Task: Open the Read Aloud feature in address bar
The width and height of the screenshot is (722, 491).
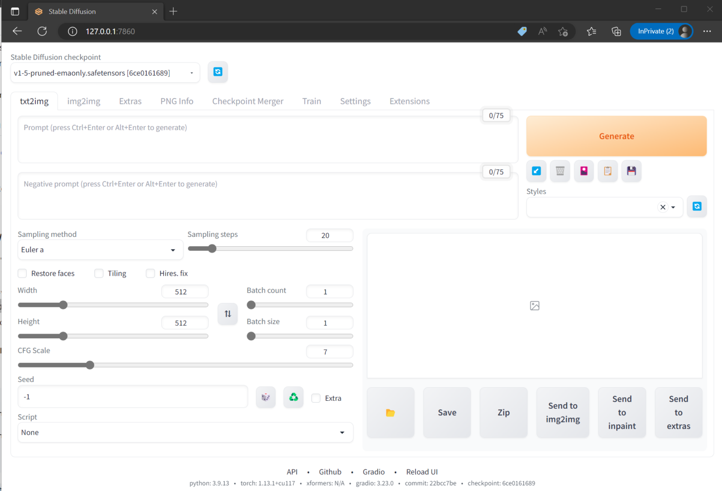Action: coord(542,31)
